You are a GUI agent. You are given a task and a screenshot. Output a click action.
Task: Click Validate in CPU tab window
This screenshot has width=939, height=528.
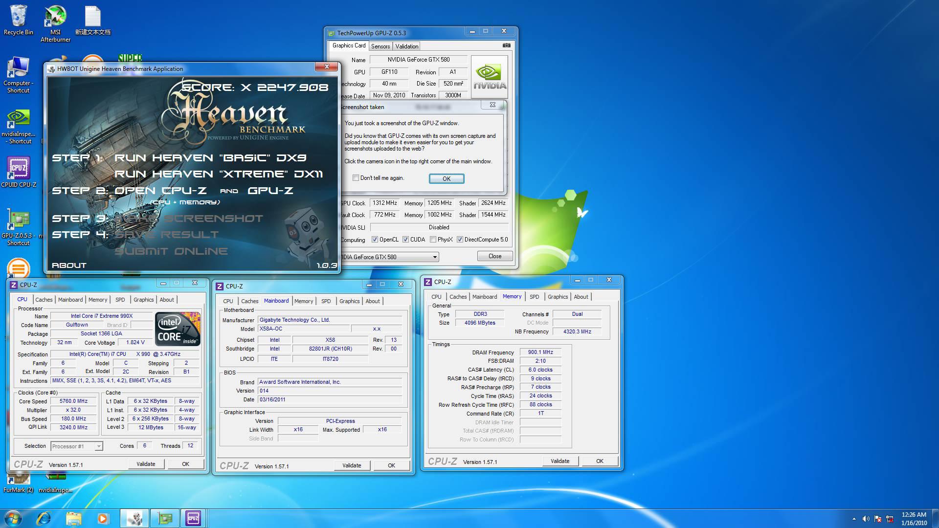(x=146, y=464)
